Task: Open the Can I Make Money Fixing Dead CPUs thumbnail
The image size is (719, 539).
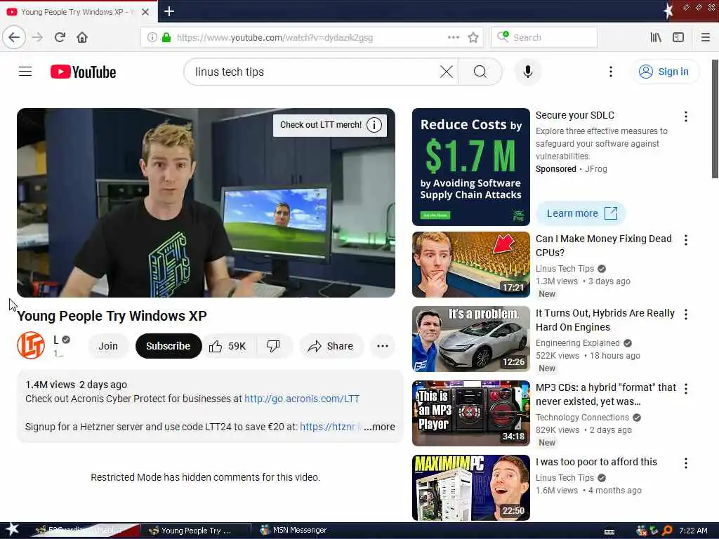Action: click(x=471, y=265)
